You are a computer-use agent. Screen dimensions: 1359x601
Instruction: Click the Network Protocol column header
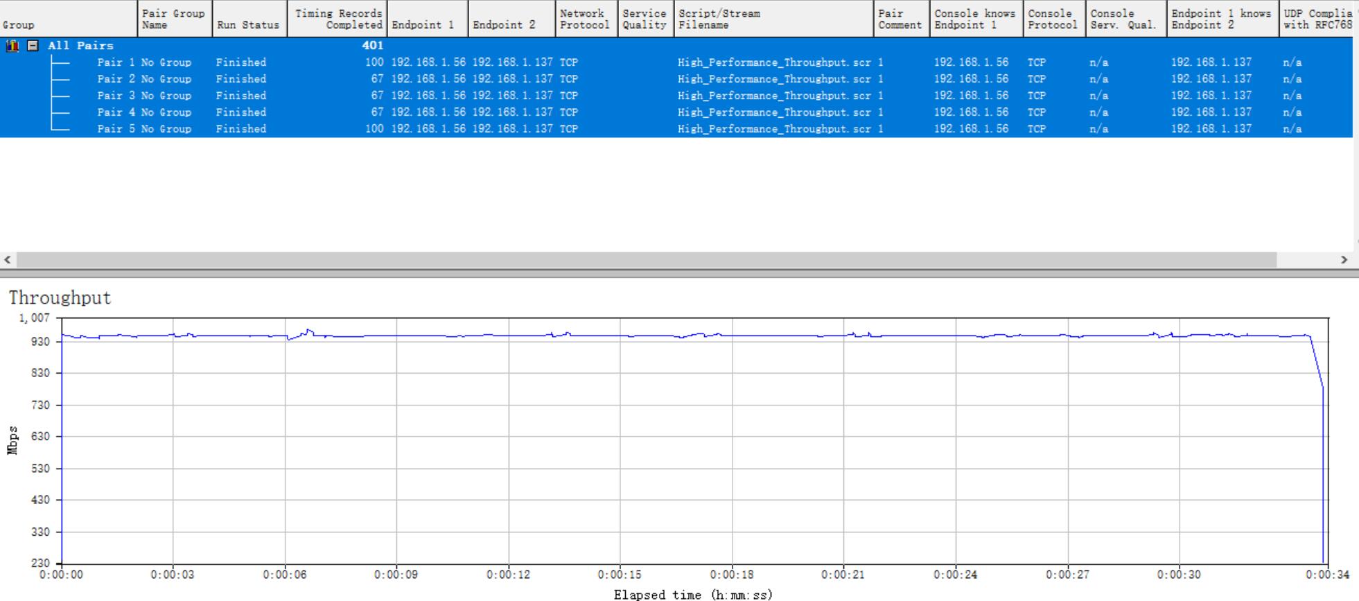[x=586, y=19]
